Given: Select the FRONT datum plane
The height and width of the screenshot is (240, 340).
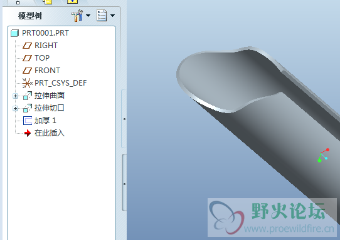Looking at the screenshot, I should point(47,71).
